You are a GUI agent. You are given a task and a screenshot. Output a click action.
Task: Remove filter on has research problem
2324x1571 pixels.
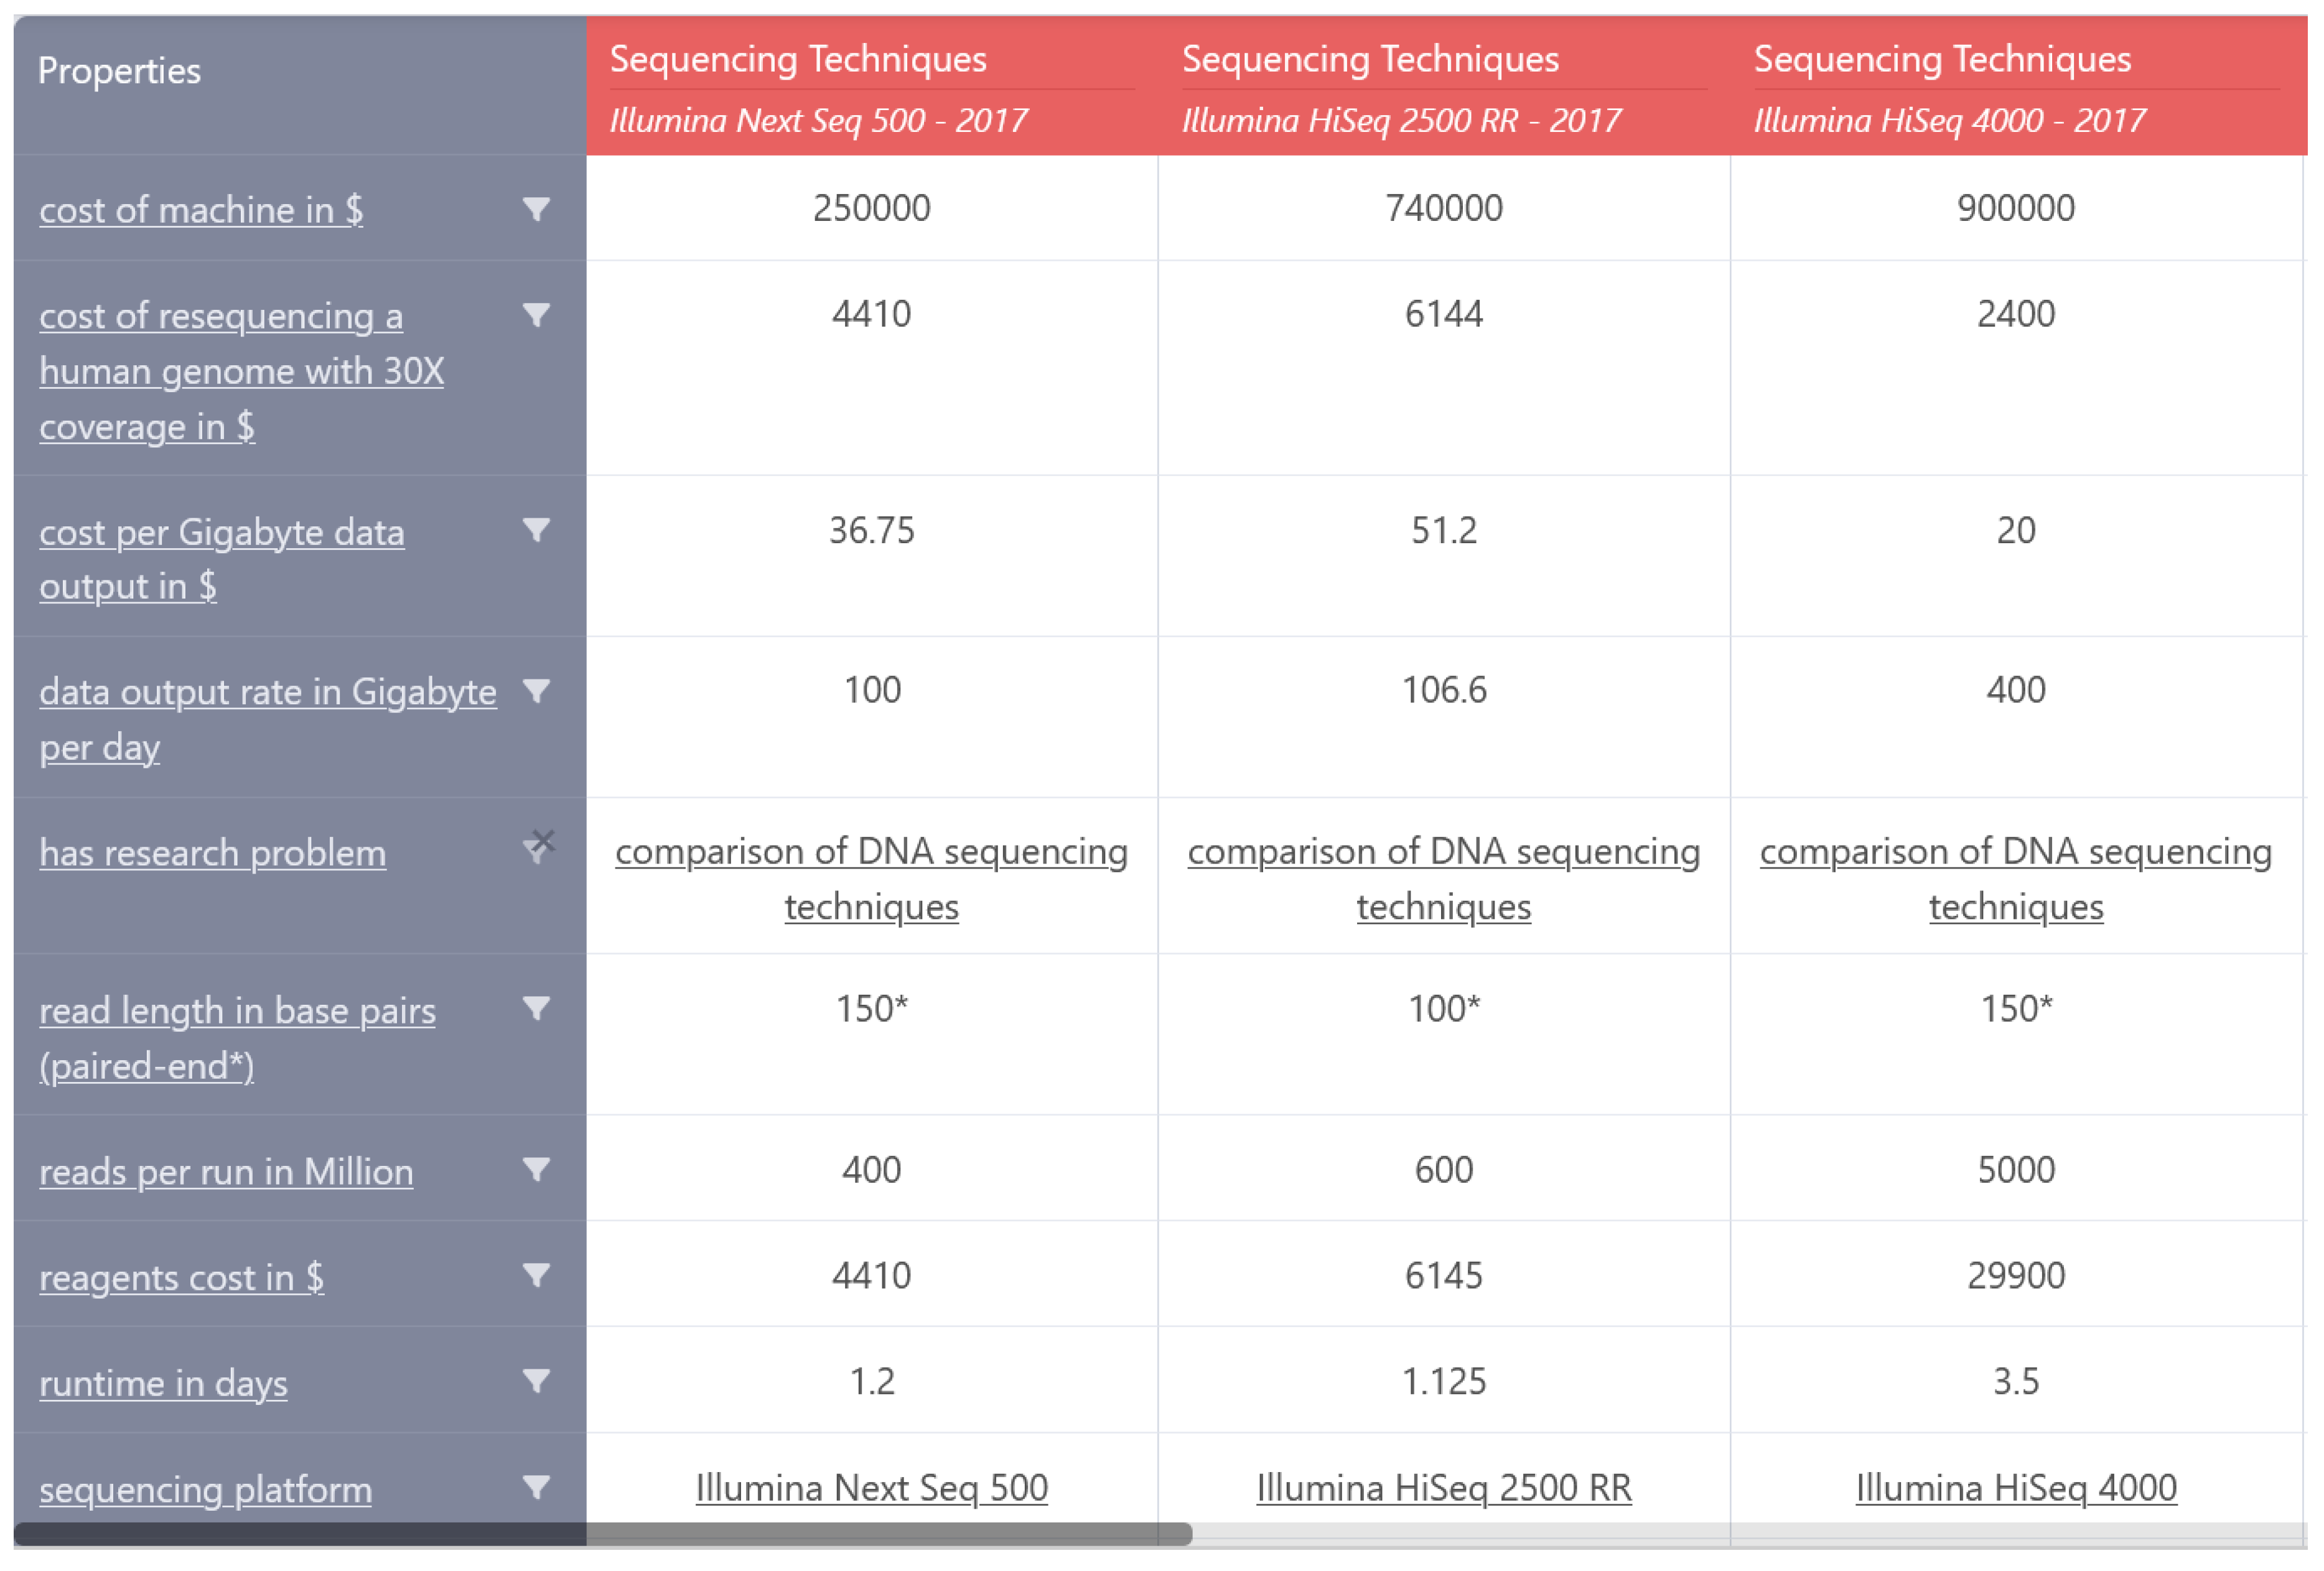tap(541, 843)
